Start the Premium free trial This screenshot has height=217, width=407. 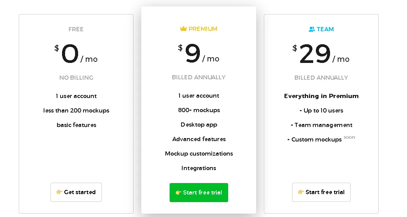pyautogui.click(x=199, y=193)
